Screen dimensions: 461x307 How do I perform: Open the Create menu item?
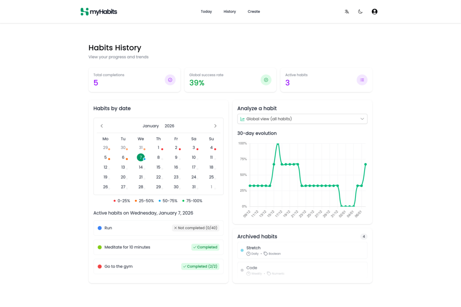coord(254,12)
